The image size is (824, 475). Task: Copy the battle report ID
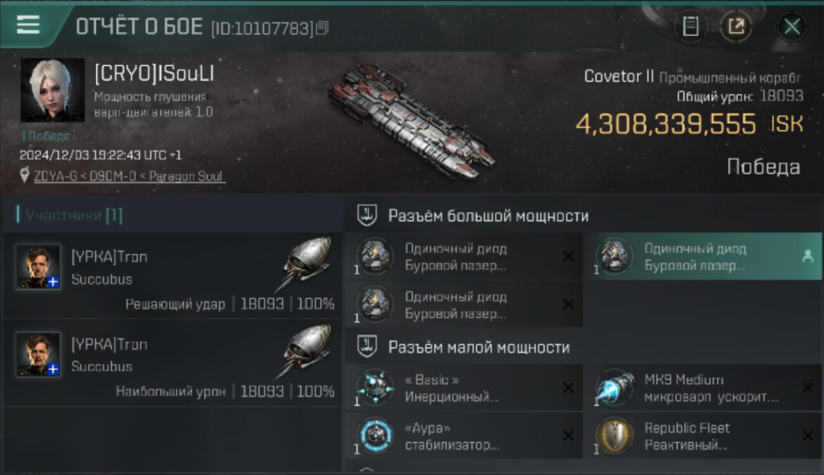pos(322,27)
